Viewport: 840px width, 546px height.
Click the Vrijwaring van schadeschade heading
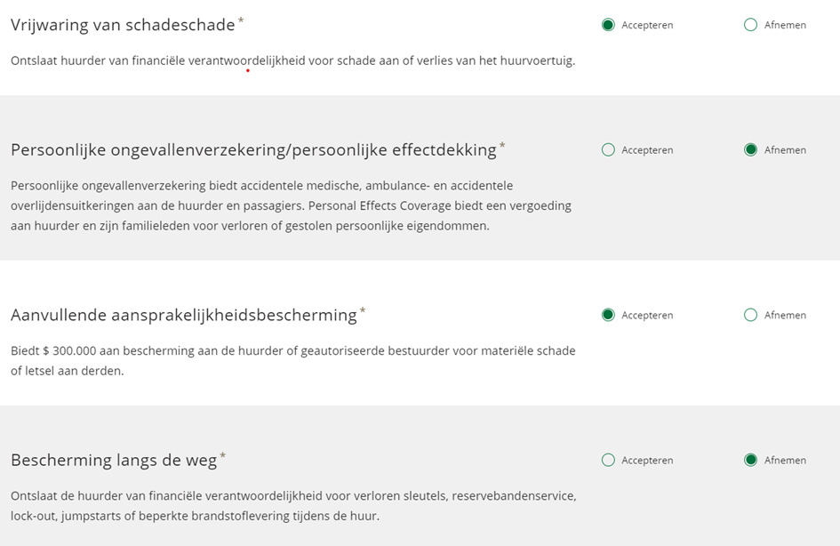click(x=123, y=25)
